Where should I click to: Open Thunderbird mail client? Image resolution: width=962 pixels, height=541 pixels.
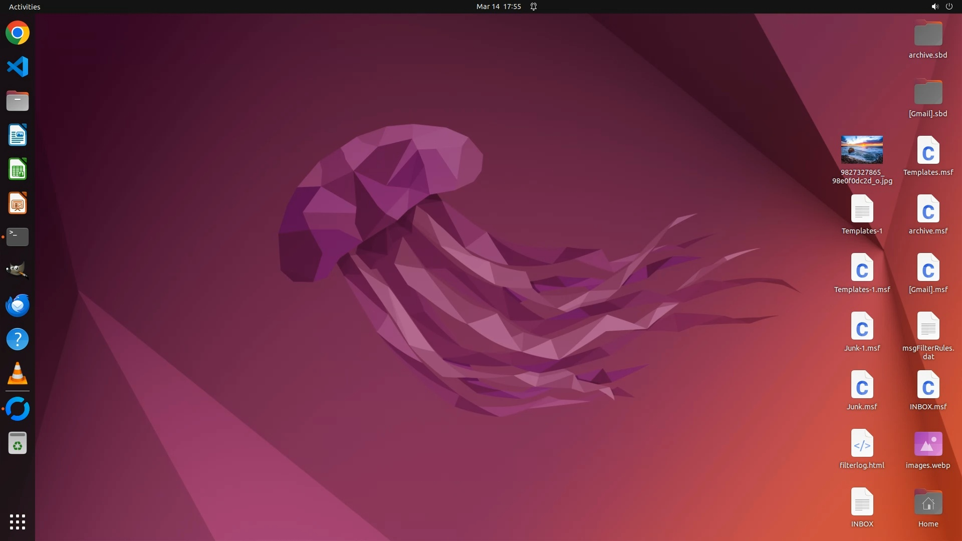(18, 305)
